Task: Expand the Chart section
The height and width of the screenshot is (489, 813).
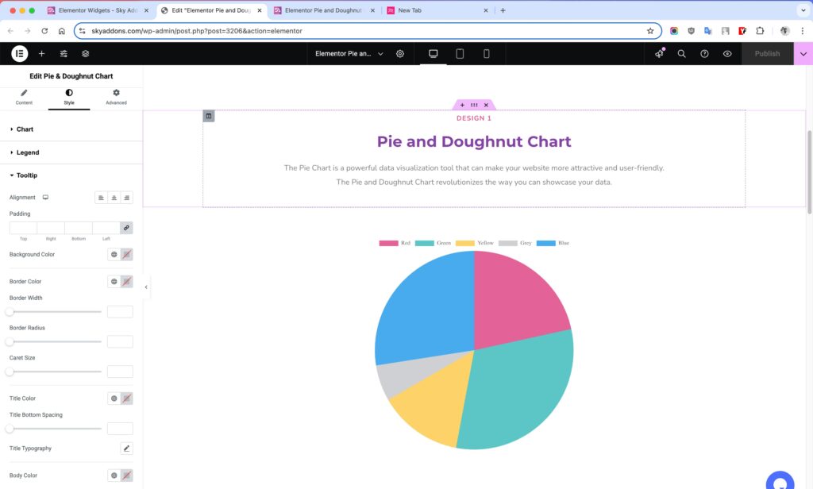Action: tap(71, 129)
